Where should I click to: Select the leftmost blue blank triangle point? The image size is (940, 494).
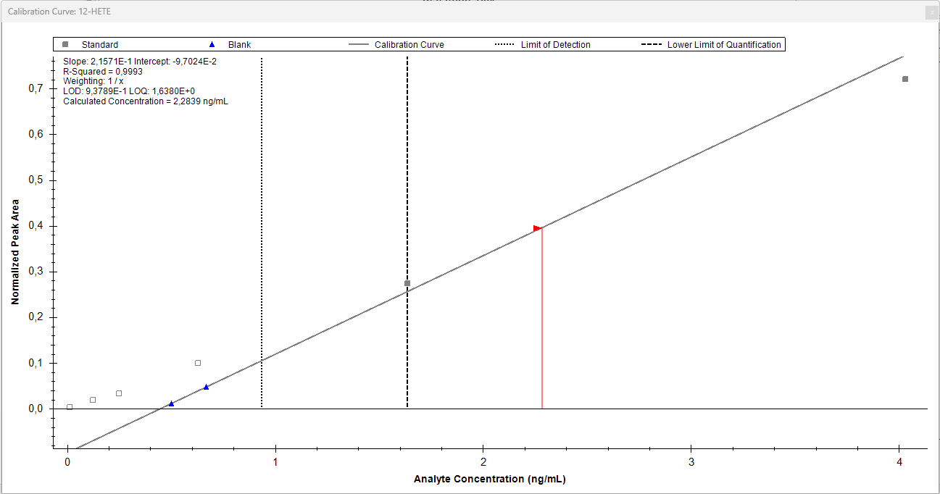pos(171,403)
